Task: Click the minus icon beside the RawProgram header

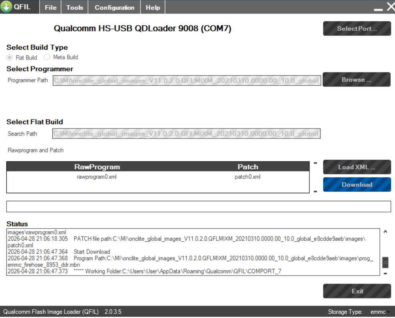Action: click(x=315, y=163)
